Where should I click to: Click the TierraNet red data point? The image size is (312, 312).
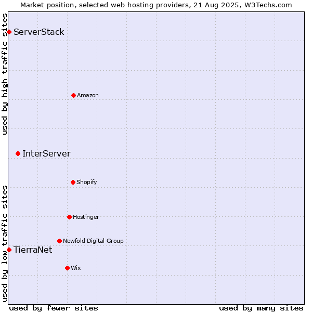(x=9, y=250)
